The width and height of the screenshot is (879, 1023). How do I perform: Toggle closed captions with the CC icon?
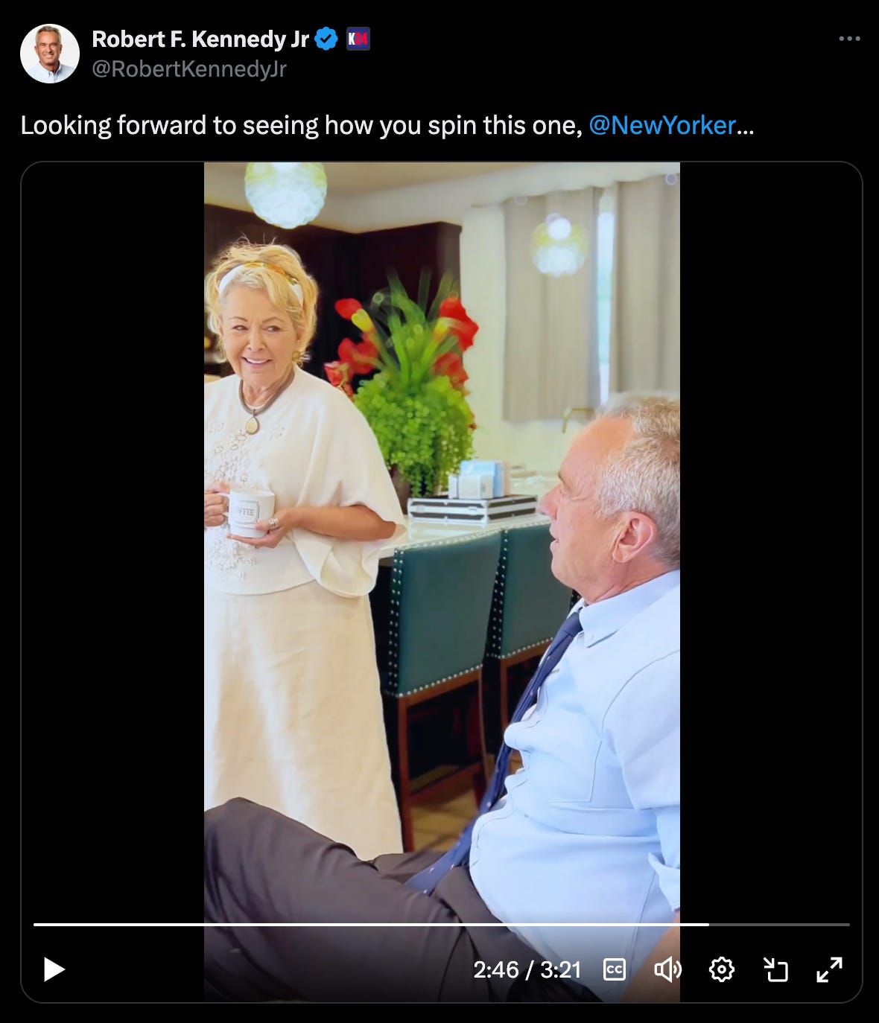tap(614, 969)
